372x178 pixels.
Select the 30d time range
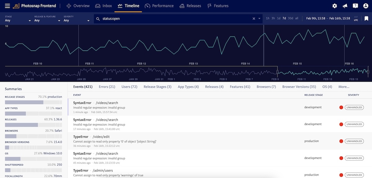290,19
